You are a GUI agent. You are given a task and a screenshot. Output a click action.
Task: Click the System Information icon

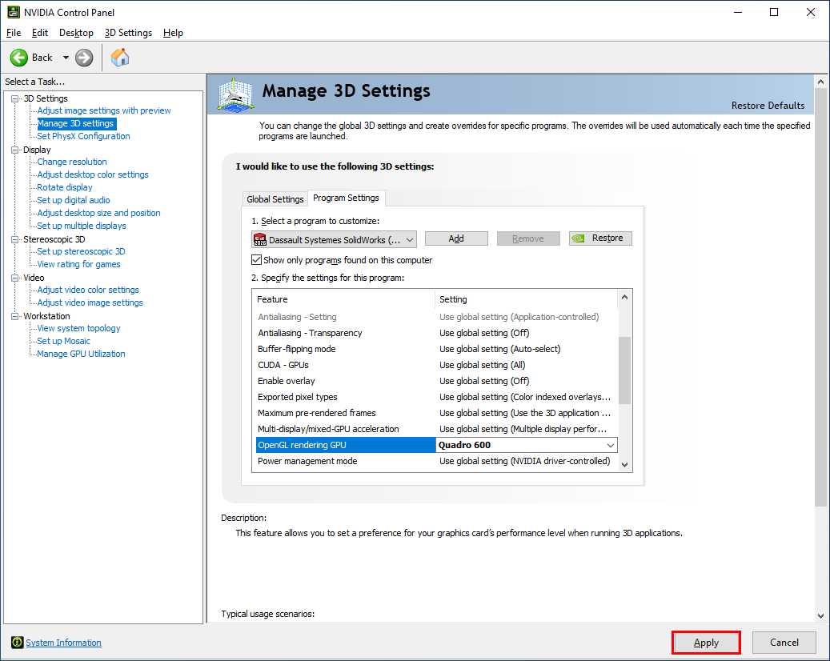pos(17,643)
